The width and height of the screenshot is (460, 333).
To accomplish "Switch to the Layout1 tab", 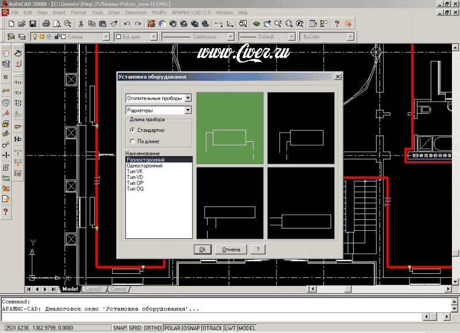I will point(94,289).
